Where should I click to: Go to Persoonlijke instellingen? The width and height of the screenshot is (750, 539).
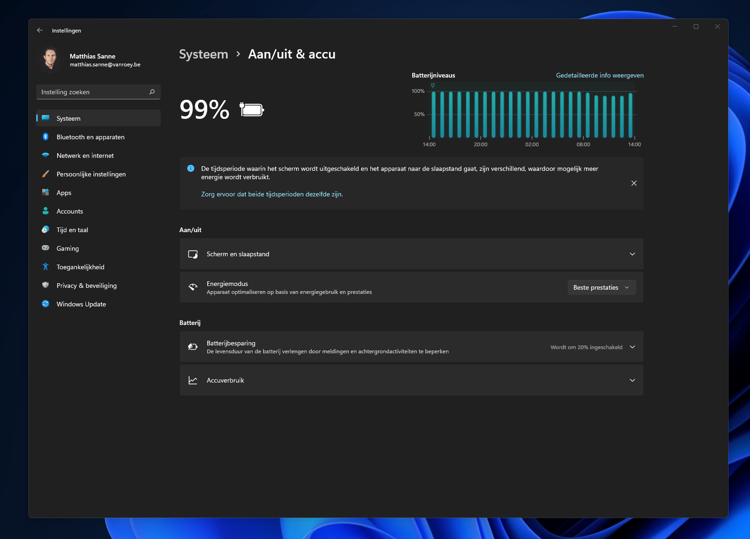click(x=99, y=174)
